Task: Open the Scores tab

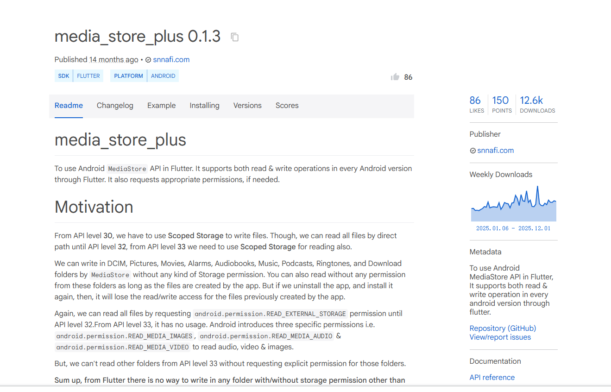Action: 287,106
